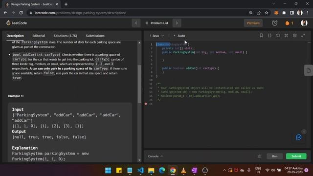This screenshot has height=176, width=313.
Task: Click the taskbar date and time
Action: click(x=293, y=170)
